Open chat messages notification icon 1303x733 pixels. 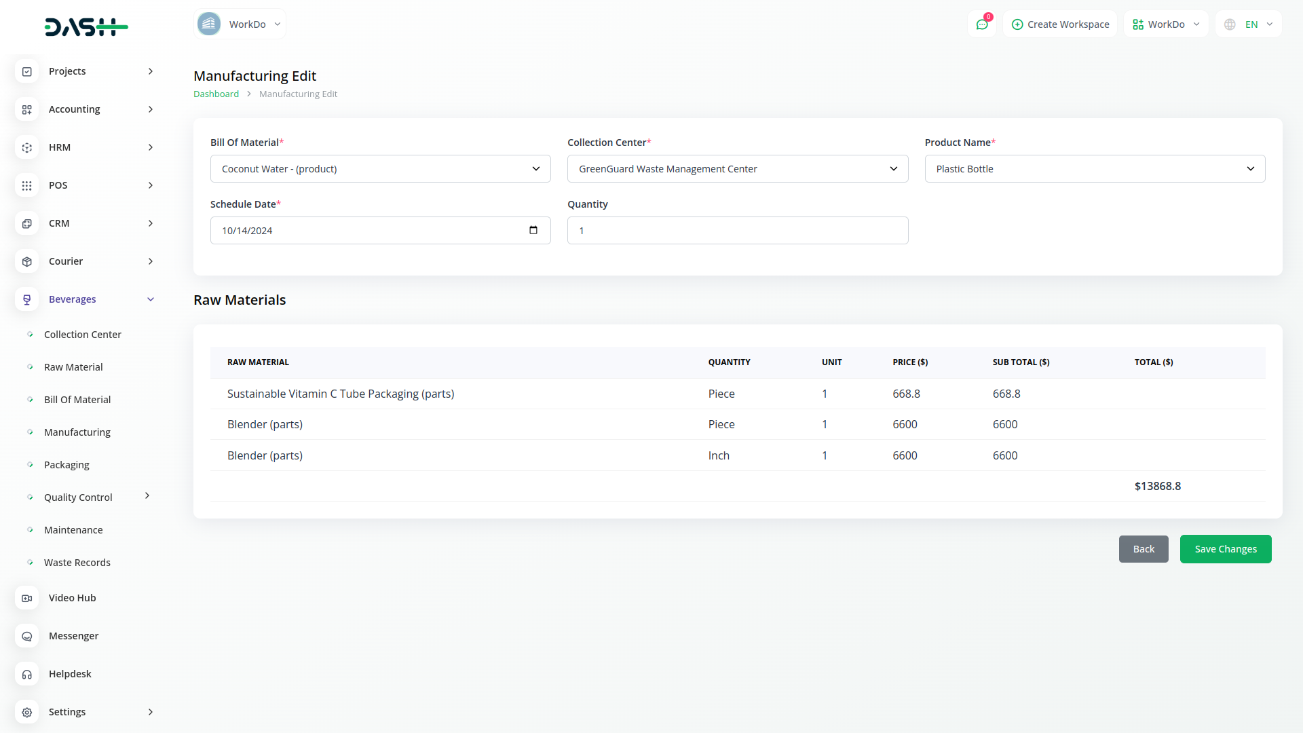click(x=982, y=24)
